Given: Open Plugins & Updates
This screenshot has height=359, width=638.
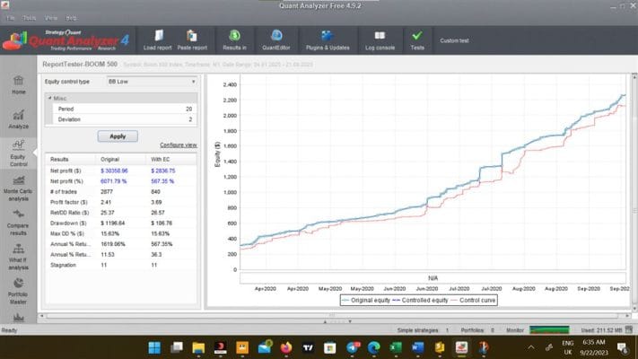Looking at the screenshot, I should [x=328, y=39].
